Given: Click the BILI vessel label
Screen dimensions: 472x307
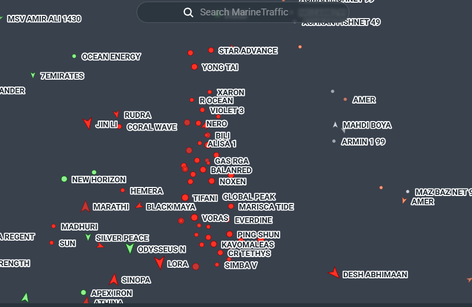Looking at the screenshot, I should tap(223, 135).
